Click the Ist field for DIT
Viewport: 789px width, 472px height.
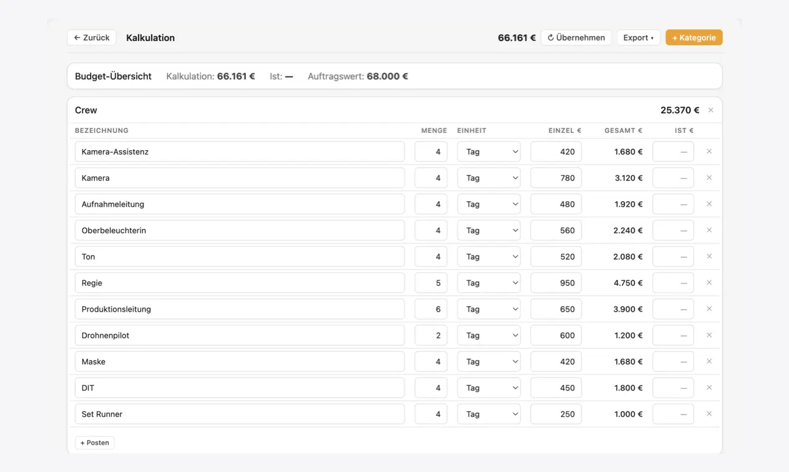673,388
